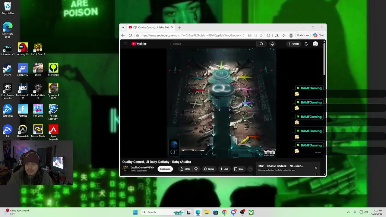The height and width of the screenshot is (217, 386).
Task: Select the Steam desktop icon
Action: tap(8, 70)
